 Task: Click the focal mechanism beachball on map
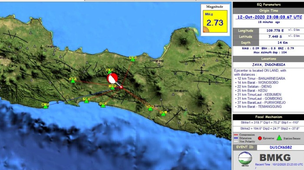(x=112, y=78)
